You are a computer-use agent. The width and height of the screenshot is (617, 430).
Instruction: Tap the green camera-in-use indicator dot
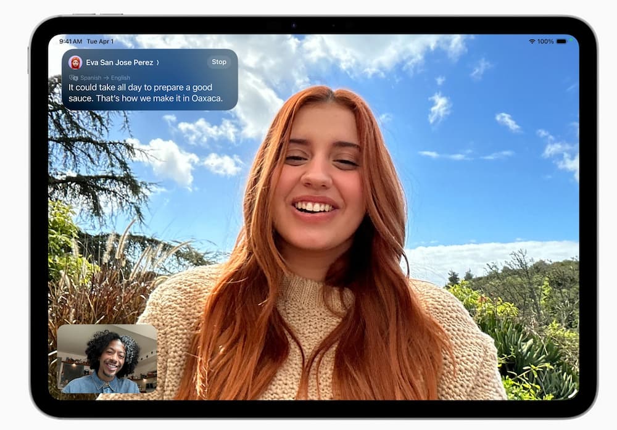point(571,39)
